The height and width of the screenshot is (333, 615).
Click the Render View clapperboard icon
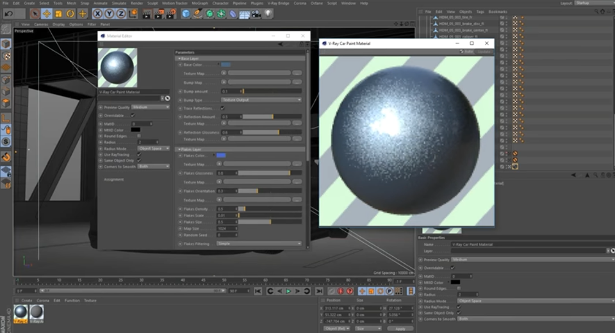pos(147,14)
